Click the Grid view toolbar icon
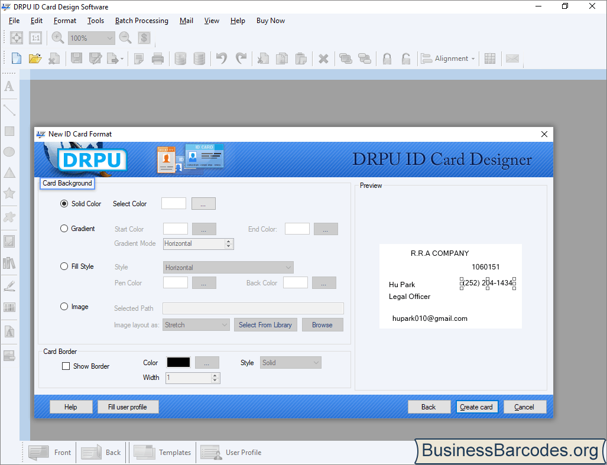Screen dimensions: 607x465 point(490,58)
